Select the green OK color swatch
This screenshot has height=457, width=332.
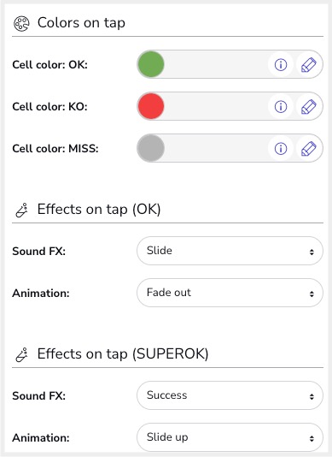151,64
